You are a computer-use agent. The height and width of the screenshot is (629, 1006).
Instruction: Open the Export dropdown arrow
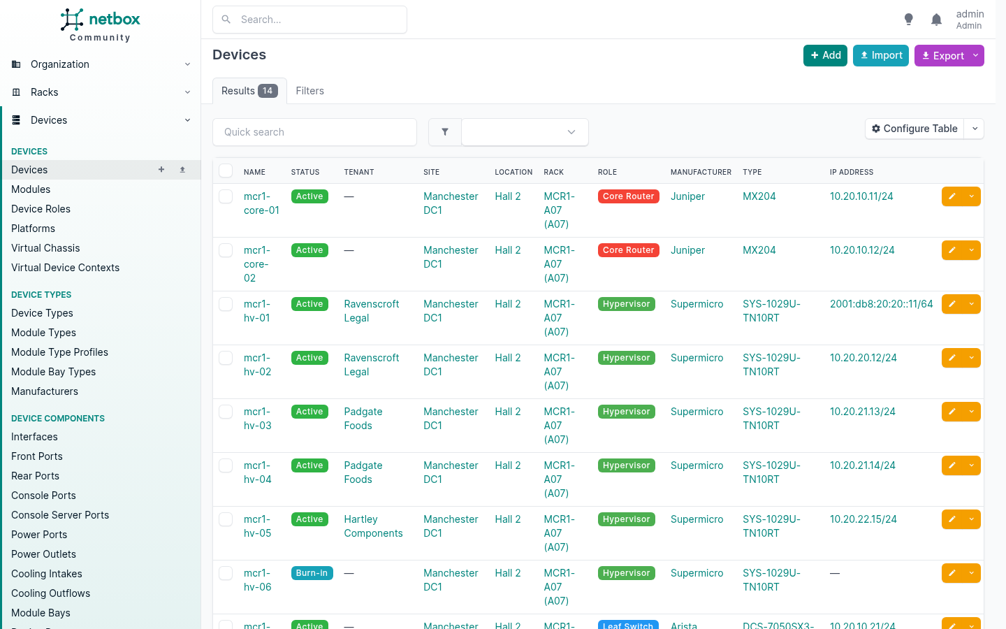[976, 56]
